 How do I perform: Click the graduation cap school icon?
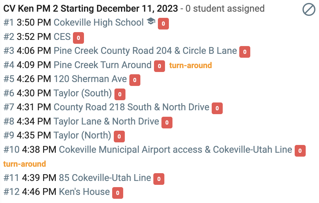pos(151,21)
